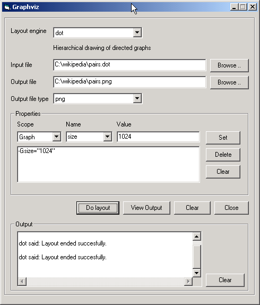Image resolution: width=260 pixels, height=305 pixels.
Task: Browse for the Input file
Action: click(229, 65)
